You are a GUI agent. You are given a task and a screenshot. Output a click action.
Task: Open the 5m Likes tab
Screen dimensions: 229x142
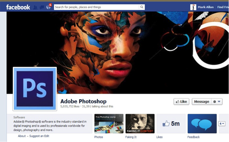171,124
